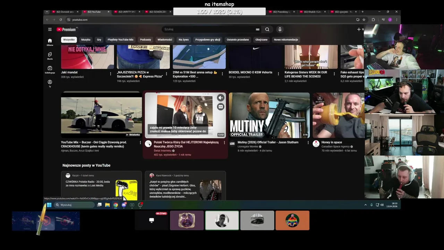Switch to the UKRYTY SYSTEM browser tab

(x=127, y=12)
